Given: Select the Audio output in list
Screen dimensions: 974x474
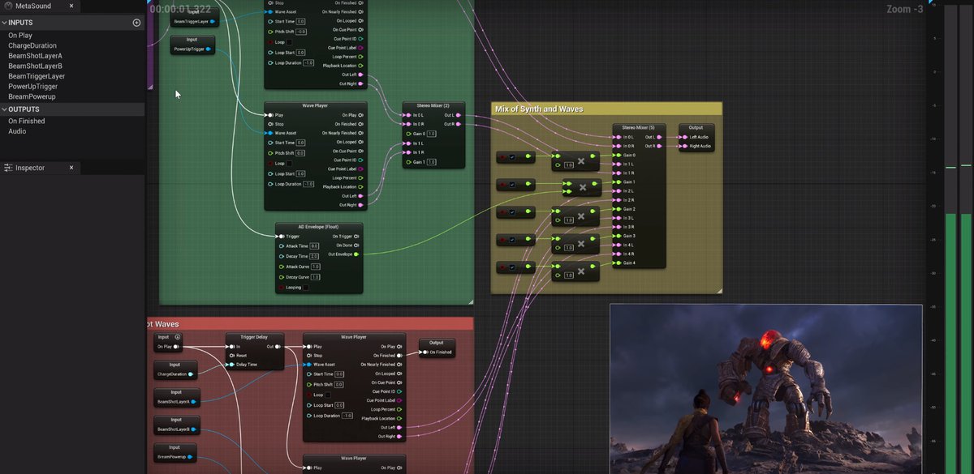Looking at the screenshot, I should click(x=17, y=131).
